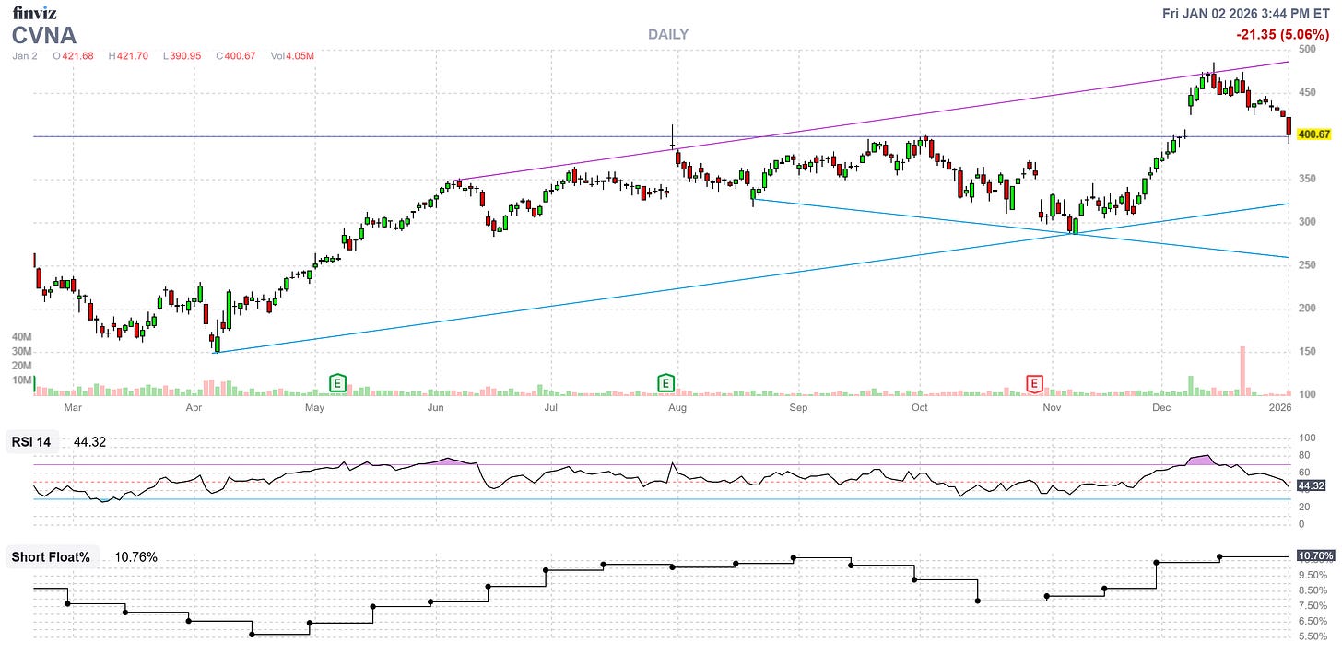Click the high price H421.70
Viewport: 1342px width, 654px height.
tap(129, 56)
